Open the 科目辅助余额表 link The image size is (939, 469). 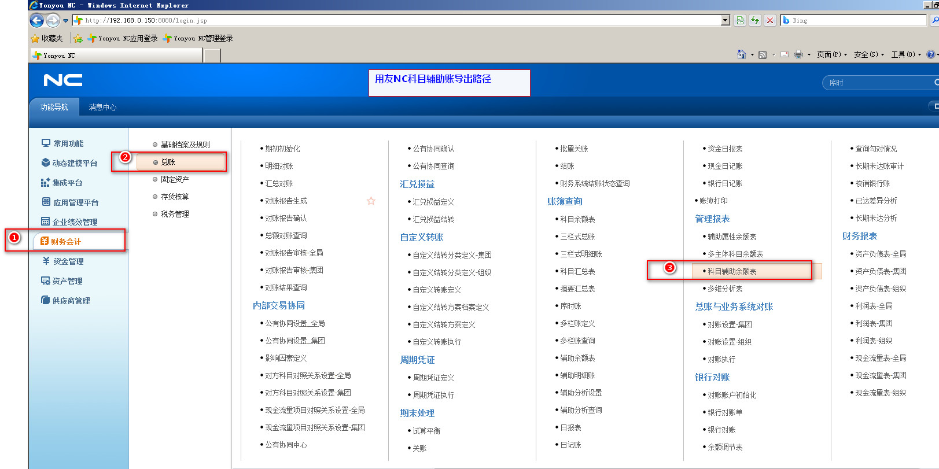tap(732, 271)
